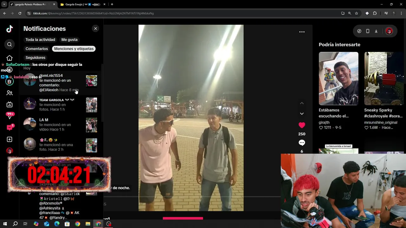The height and width of the screenshot is (228, 406).
Task: Open Outlook from the taskbar
Action: 47,224
